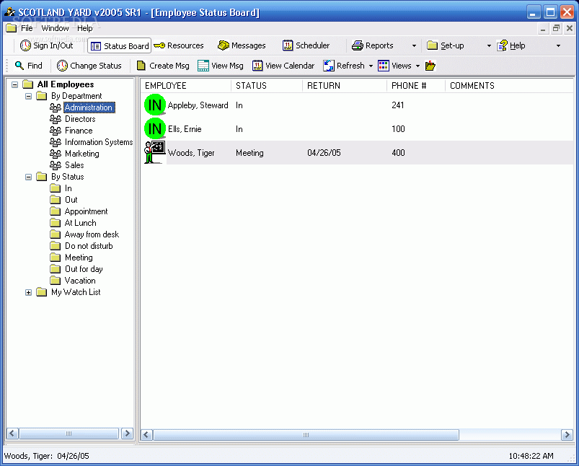579x466 pixels.
Task: Select the Woods, Tiger employee name
Action: click(x=191, y=153)
